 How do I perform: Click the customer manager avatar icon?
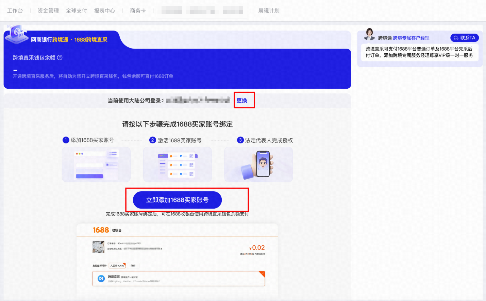pos(369,34)
